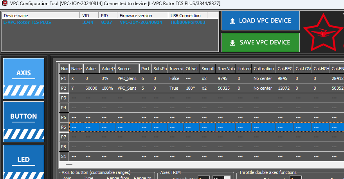The width and height of the screenshot is (344, 179).
Task: Click the Smooth column header
Action: (207, 69)
